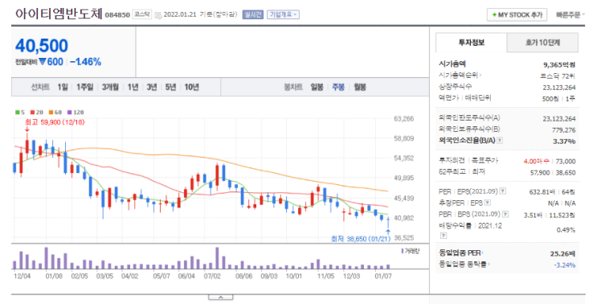The image size is (597, 304).
Task: Show the 주봉 weekly candle chart
Action: [338, 87]
